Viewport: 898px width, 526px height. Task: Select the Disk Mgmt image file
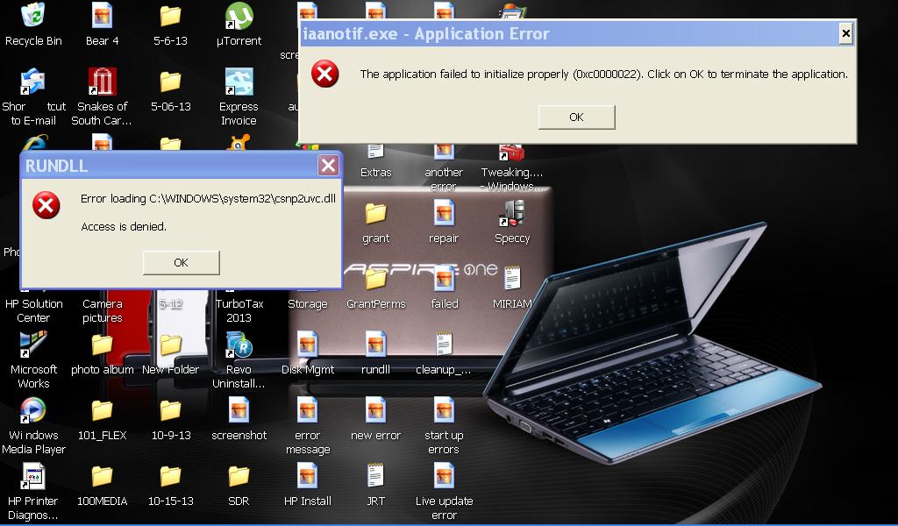pos(308,345)
